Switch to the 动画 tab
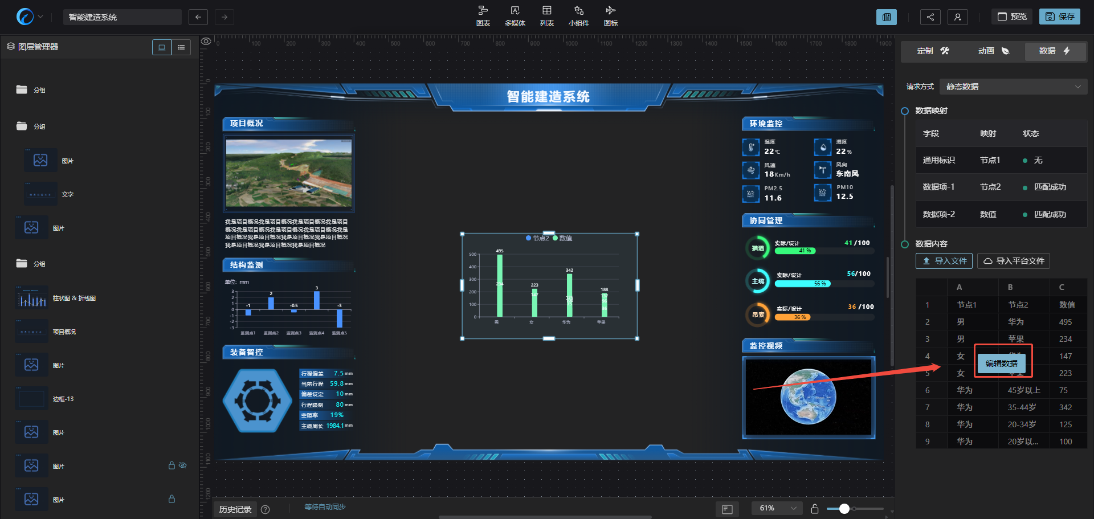 tap(993, 51)
